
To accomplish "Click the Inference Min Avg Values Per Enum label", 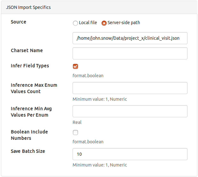I will (31, 112).
